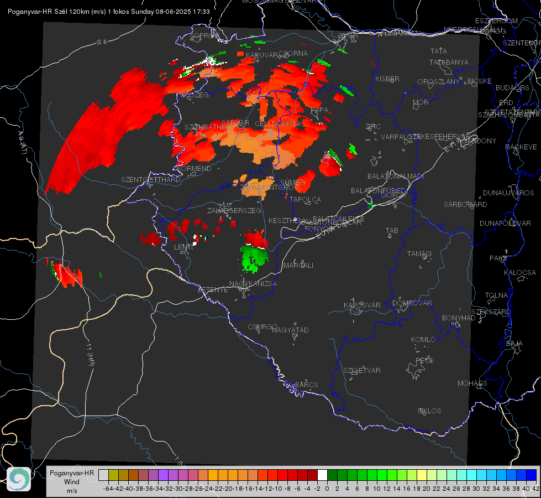
Task: Click the PECS city label
Action: coord(424,360)
